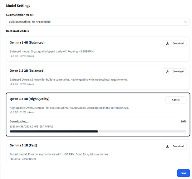Open the Summarization Model dropdown
The height and width of the screenshot is (179, 192).
[98, 22]
